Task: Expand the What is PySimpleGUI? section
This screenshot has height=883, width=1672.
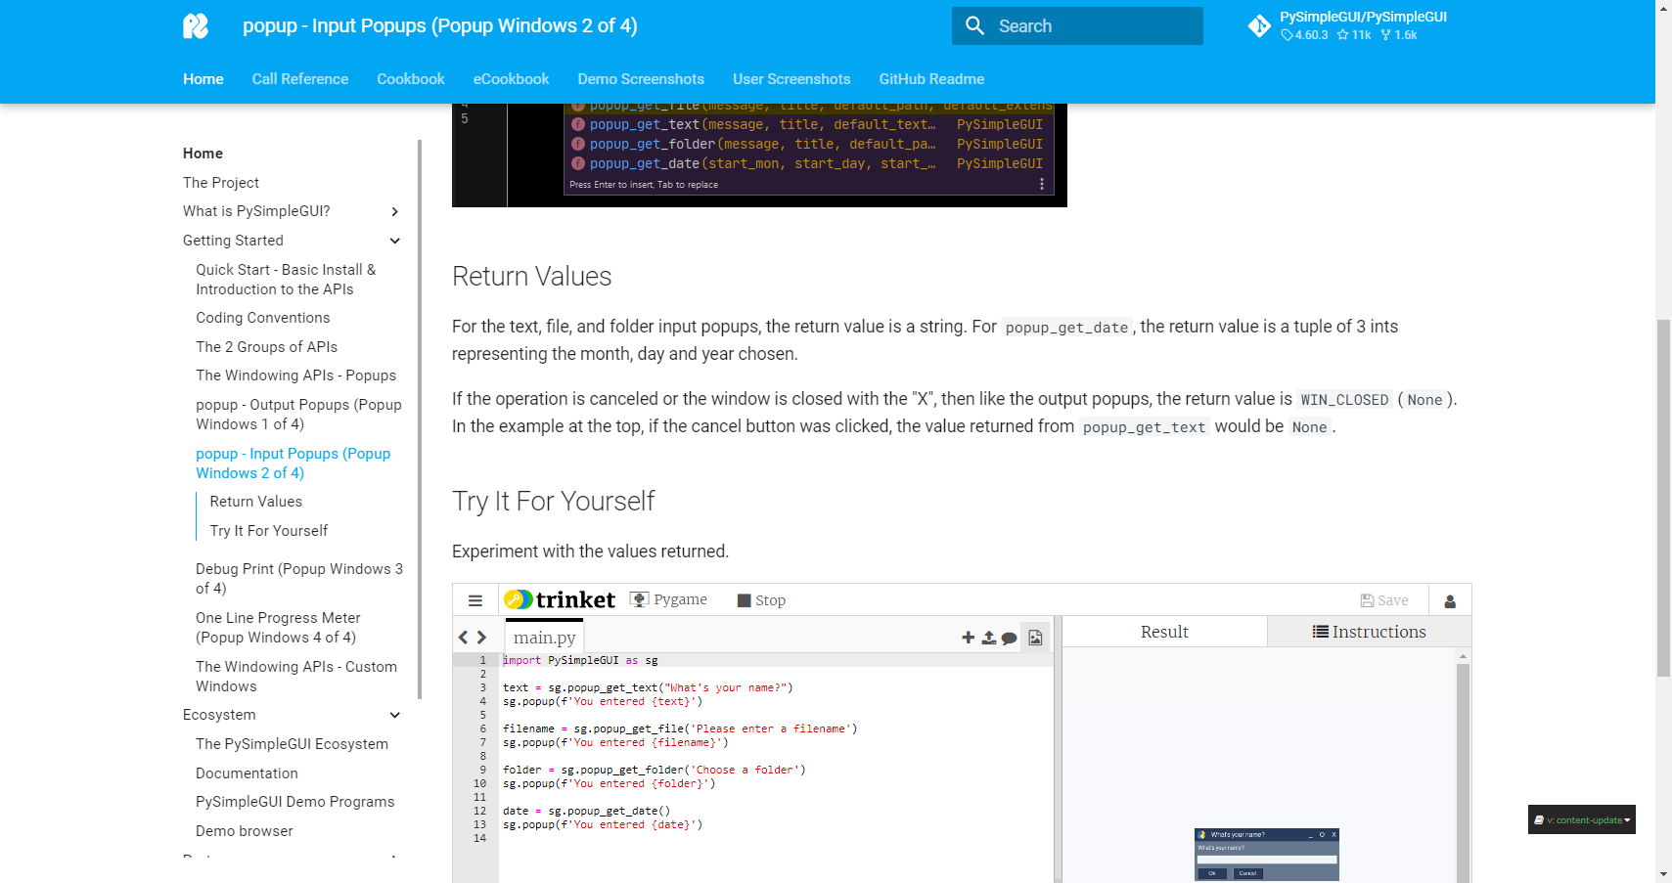Action: pyautogui.click(x=395, y=211)
